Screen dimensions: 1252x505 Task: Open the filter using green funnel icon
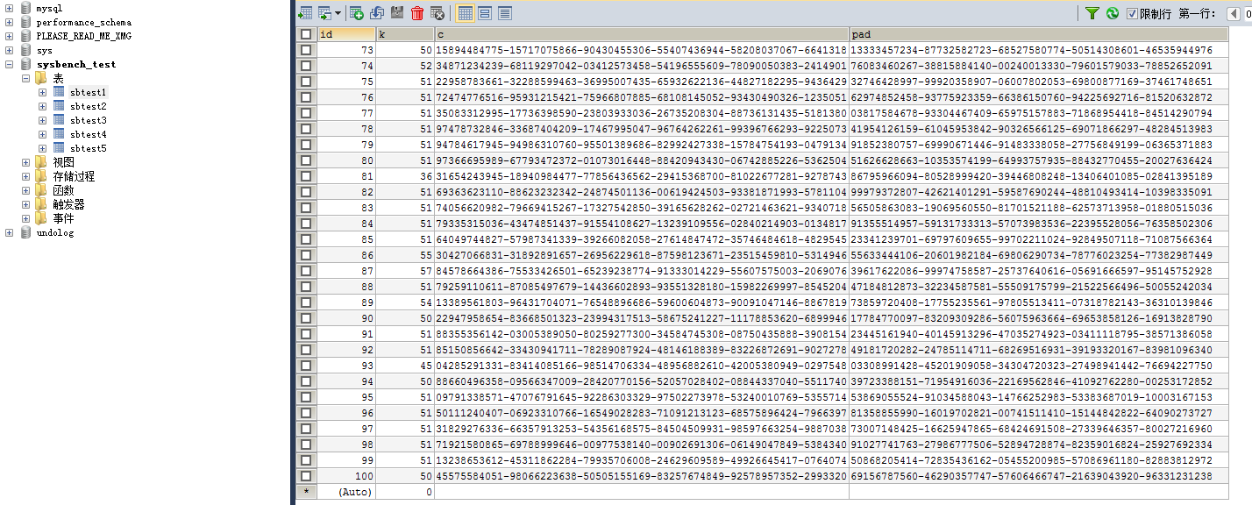[x=1094, y=13]
